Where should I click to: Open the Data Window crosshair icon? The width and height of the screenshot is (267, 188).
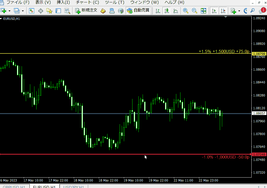[40, 11]
